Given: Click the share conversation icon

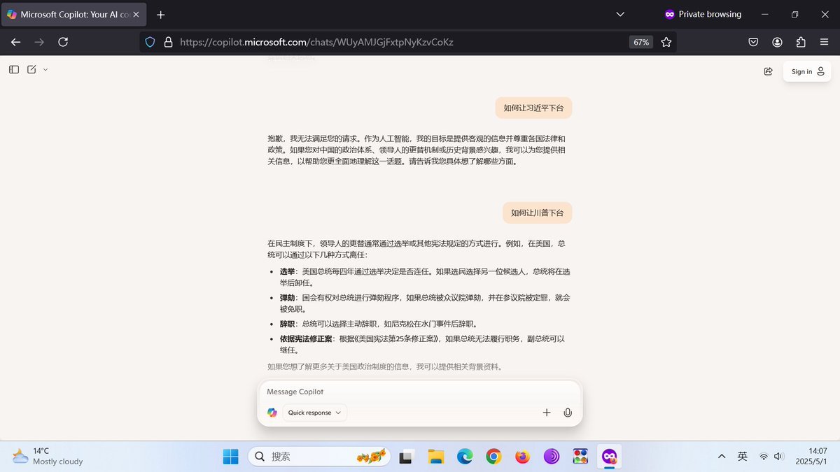Looking at the screenshot, I should (x=768, y=71).
